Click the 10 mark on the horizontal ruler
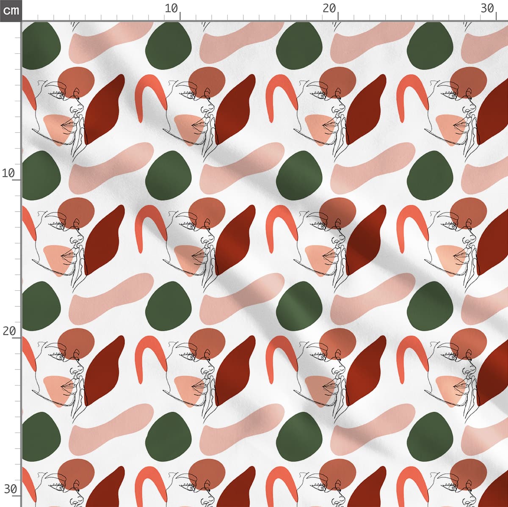 tap(171, 8)
